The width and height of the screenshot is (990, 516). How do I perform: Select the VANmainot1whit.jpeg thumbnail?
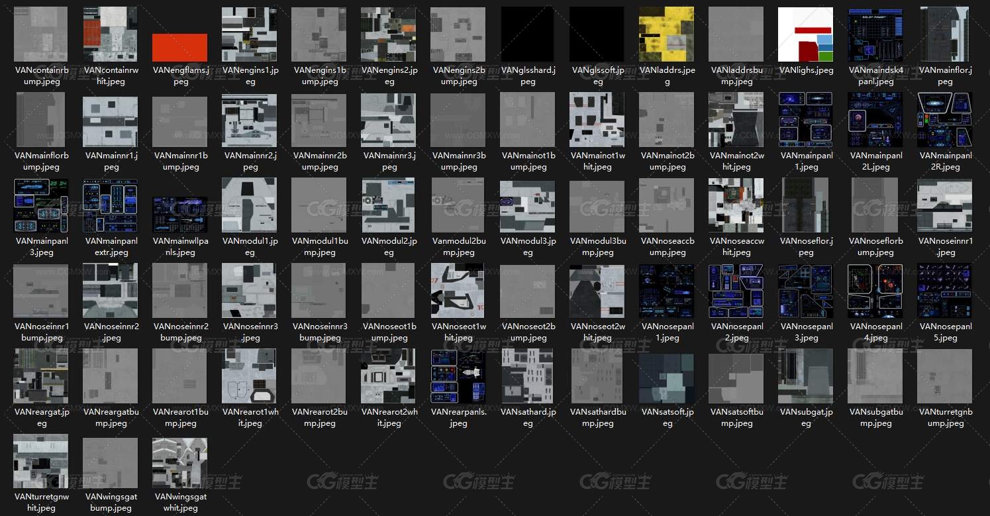pos(597,120)
